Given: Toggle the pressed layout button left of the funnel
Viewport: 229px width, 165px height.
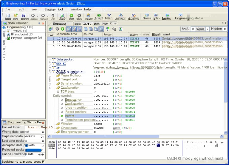Looking at the screenshot, I should click(101, 29).
